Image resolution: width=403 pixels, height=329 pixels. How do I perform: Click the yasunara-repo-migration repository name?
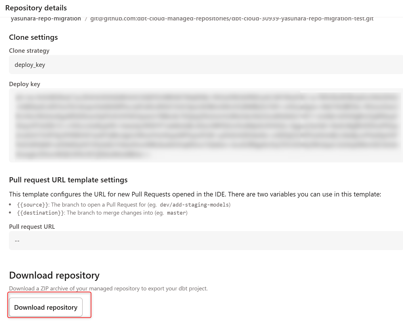click(x=46, y=19)
